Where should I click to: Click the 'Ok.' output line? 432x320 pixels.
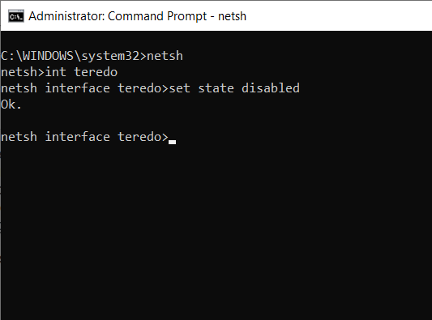[11, 105]
